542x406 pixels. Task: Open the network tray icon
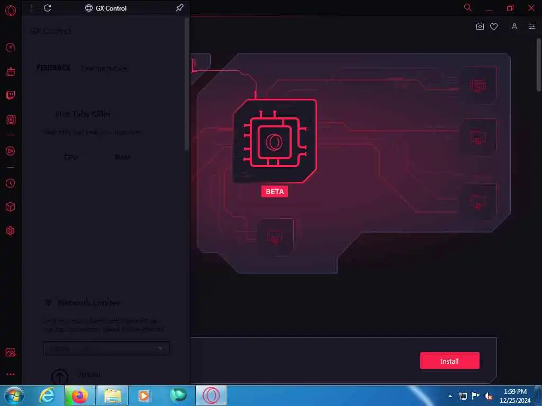pyautogui.click(x=463, y=396)
